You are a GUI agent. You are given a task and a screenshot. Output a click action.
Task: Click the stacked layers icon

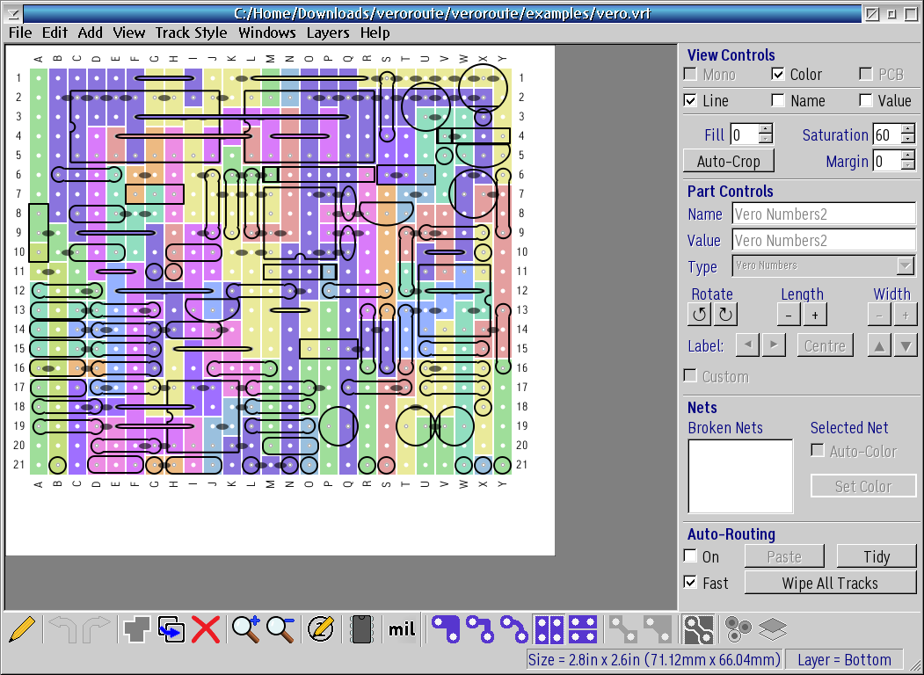coord(772,628)
